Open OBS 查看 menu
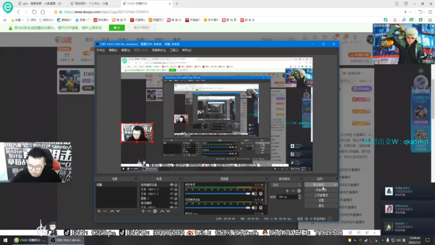The width and height of the screenshot is (435, 245). 126,50
